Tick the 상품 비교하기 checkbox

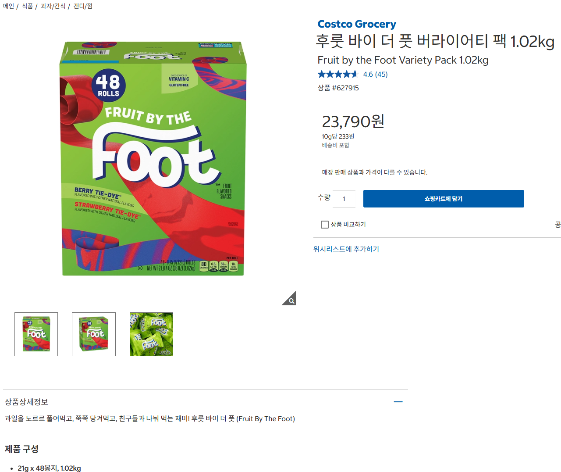[x=325, y=225]
